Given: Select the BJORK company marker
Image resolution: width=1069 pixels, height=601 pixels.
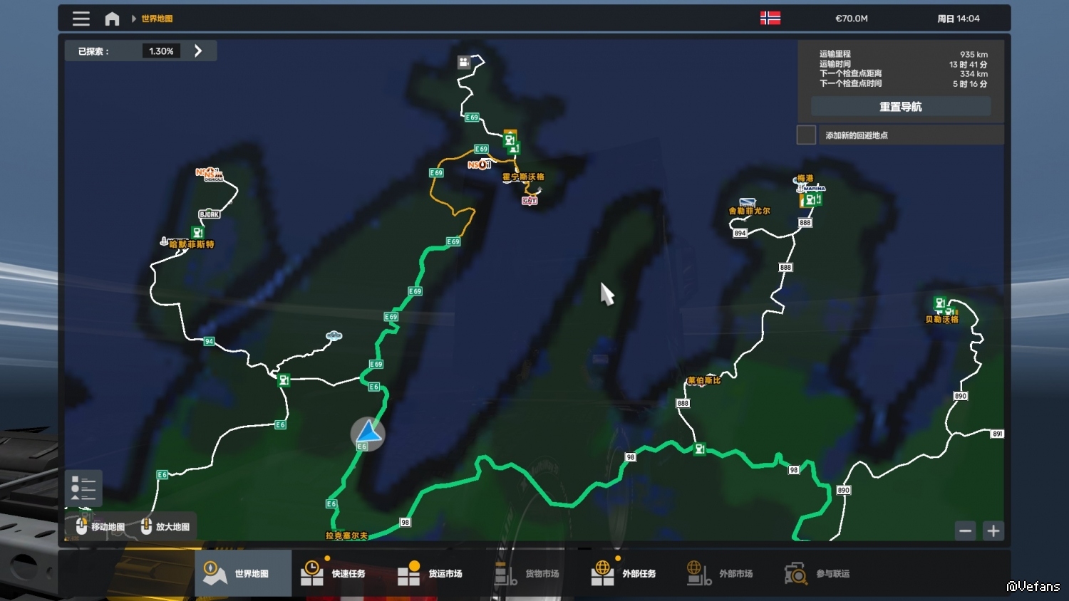Looking at the screenshot, I should [210, 214].
